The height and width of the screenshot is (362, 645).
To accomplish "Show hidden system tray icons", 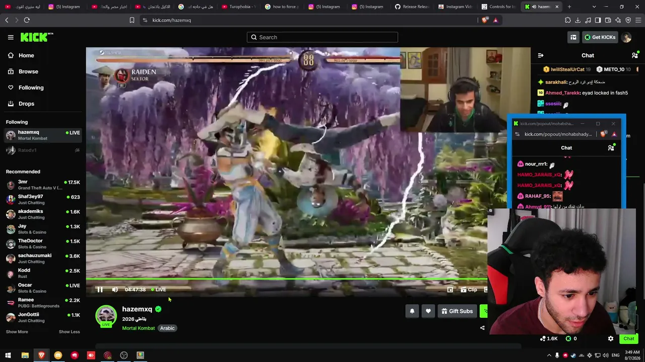I will (549, 355).
